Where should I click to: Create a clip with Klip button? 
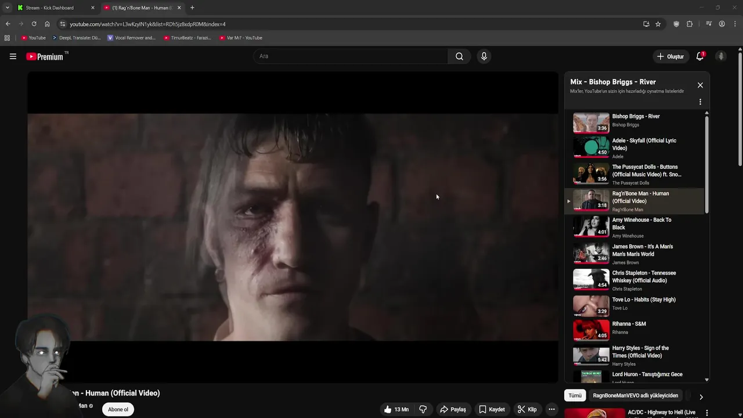[x=527, y=409]
